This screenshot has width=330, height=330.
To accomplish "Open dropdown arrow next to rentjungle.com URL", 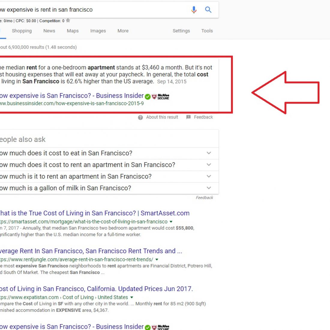I will (157, 259).
